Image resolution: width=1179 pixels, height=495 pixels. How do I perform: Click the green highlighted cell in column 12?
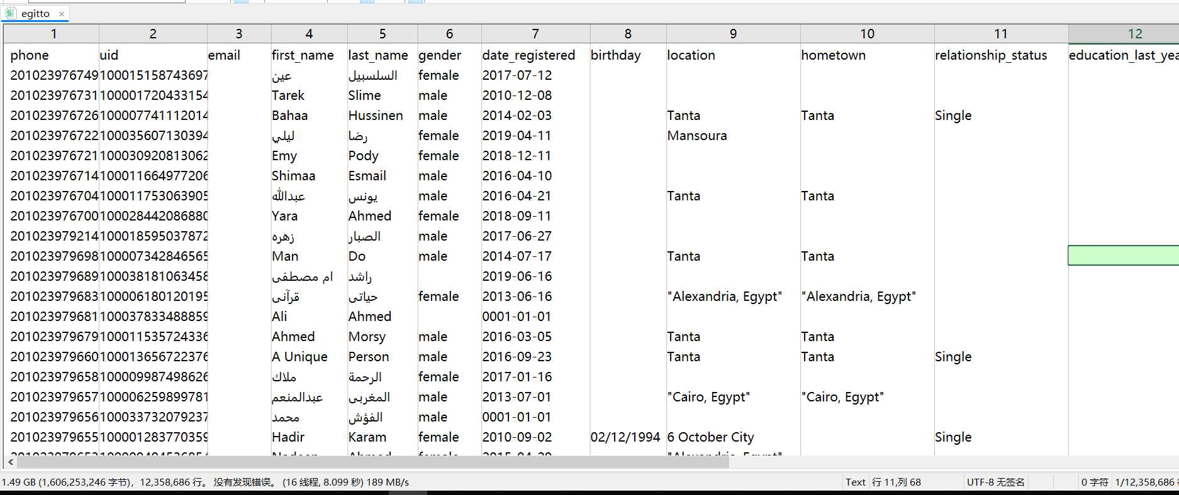tap(1124, 256)
